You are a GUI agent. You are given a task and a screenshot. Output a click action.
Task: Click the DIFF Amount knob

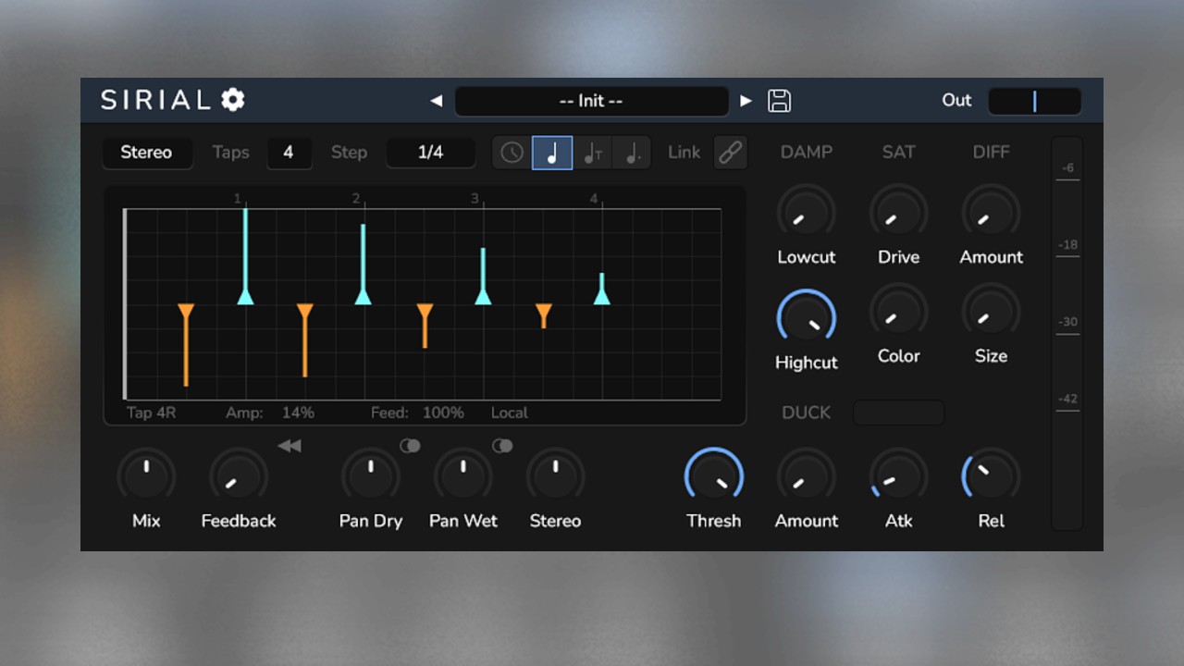[x=991, y=213]
